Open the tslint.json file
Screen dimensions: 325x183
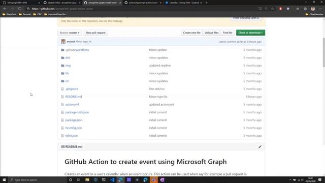coord(72,136)
